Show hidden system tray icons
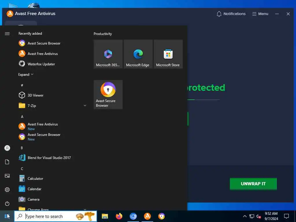The image size is (296, 222). click(x=245, y=216)
